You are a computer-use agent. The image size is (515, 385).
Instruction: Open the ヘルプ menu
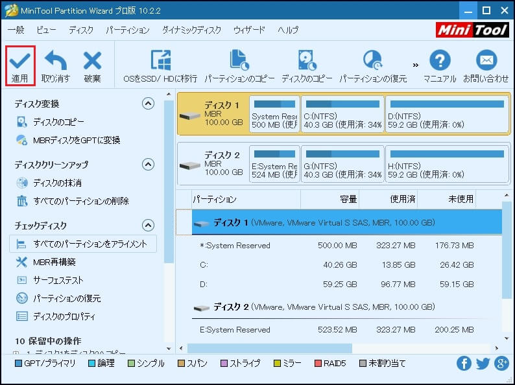288,30
